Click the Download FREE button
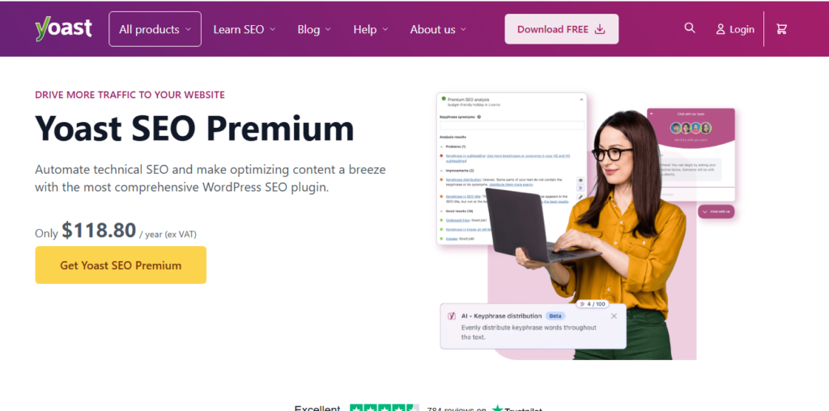The image size is (829, 411). click(562, 29)
